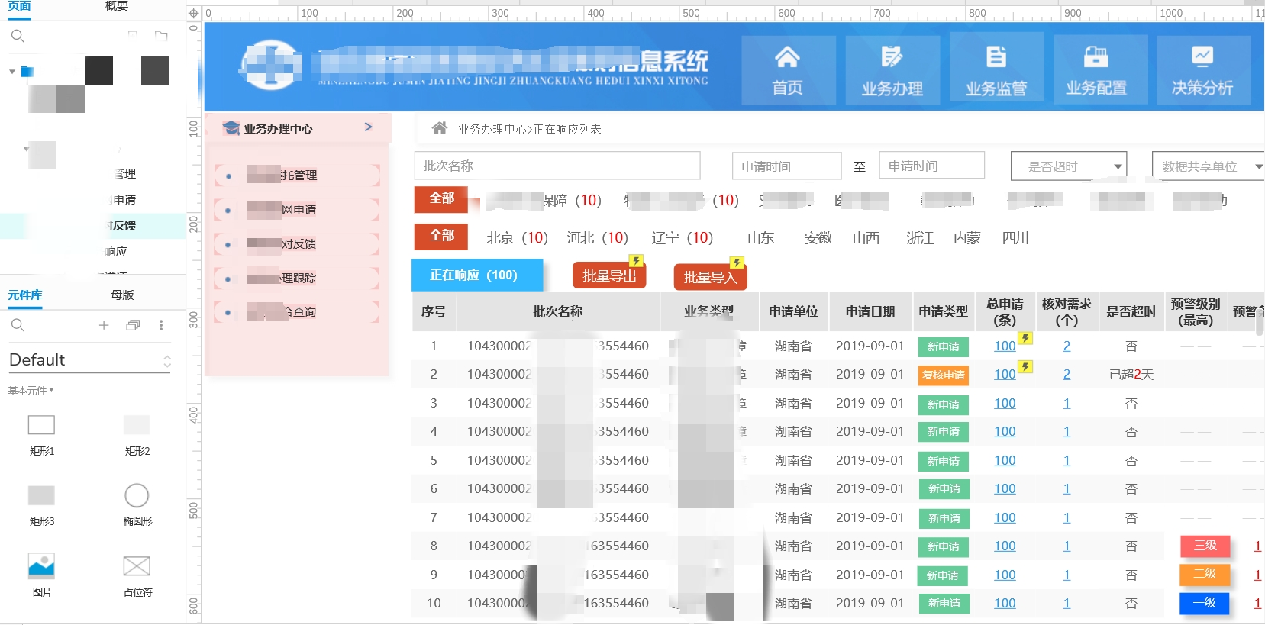Image resolution: width=1265 pixels, height=625 pixels.
Task: Switch to the 页面 tab
Action: 19,6
